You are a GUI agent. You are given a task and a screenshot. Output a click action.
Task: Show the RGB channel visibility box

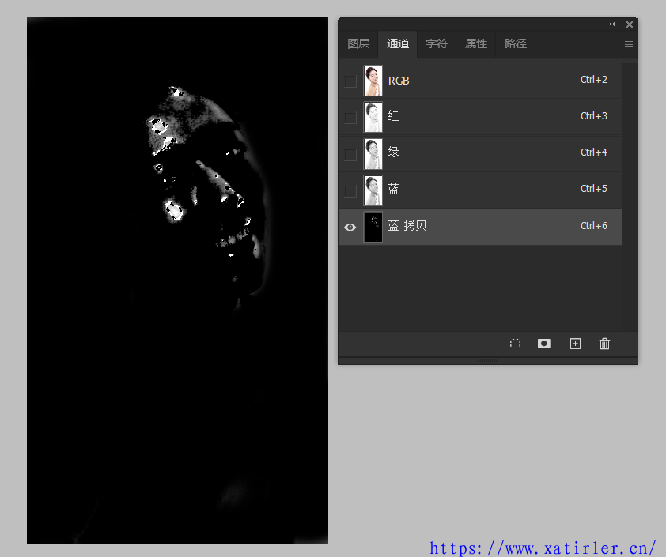(350, 81)
